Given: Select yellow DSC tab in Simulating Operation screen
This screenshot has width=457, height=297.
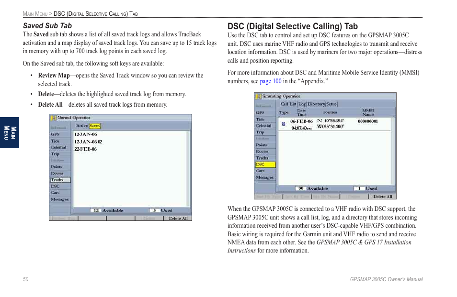Looking at the screenshot, I should pyautogui.click(x=265, y=165).
